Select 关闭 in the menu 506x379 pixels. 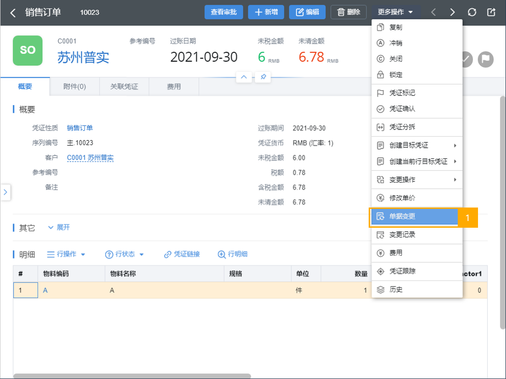[x=417, y=59]
